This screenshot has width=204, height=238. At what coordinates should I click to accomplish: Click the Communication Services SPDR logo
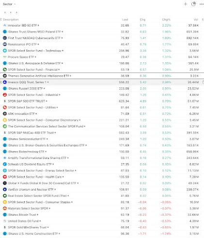(5, 126)
